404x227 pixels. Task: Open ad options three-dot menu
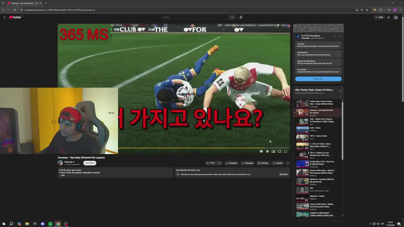click(335, 37)
